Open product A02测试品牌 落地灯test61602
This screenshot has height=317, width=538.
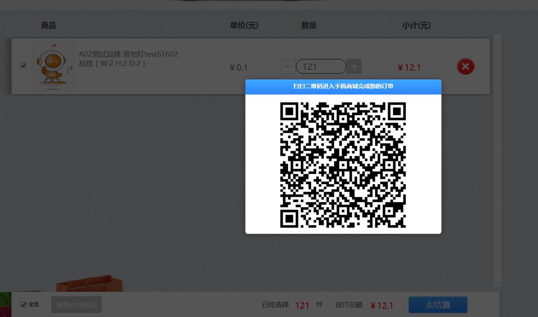click(x=128, y=54)
